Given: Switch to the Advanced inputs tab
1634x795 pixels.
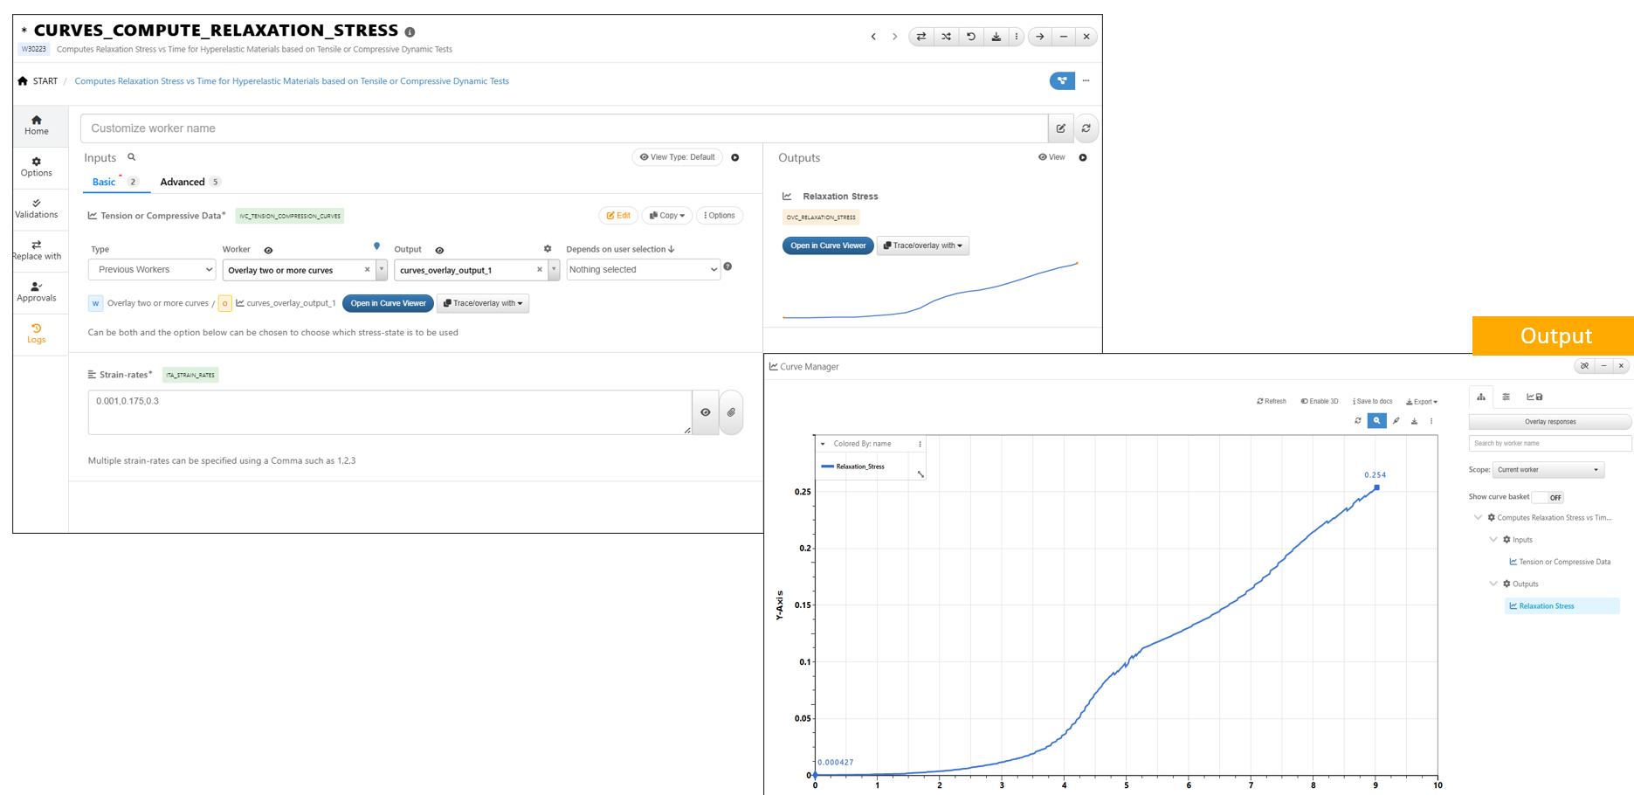Looking at the screenshot, I should pyautogui.click(x=183, y=182).
